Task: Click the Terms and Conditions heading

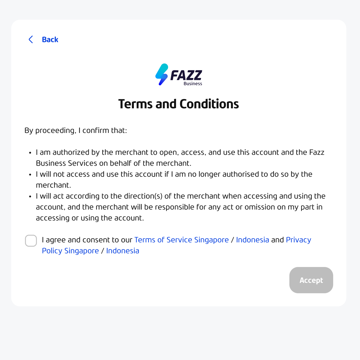Action: pyautogui.click(x=178, y=104)
